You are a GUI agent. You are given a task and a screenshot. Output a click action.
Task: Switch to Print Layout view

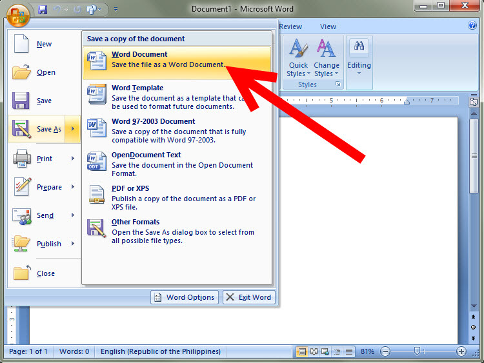coord(302,351)
